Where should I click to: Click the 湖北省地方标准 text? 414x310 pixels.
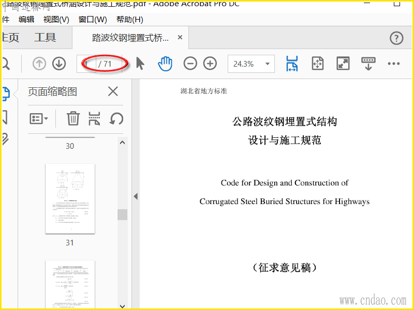[x=203, y=91]
